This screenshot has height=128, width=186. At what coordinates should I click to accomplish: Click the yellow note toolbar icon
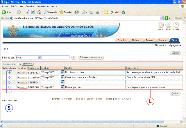105,12
